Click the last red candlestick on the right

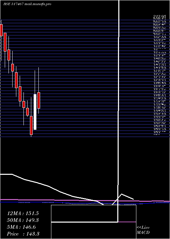[x=39, y=100]
